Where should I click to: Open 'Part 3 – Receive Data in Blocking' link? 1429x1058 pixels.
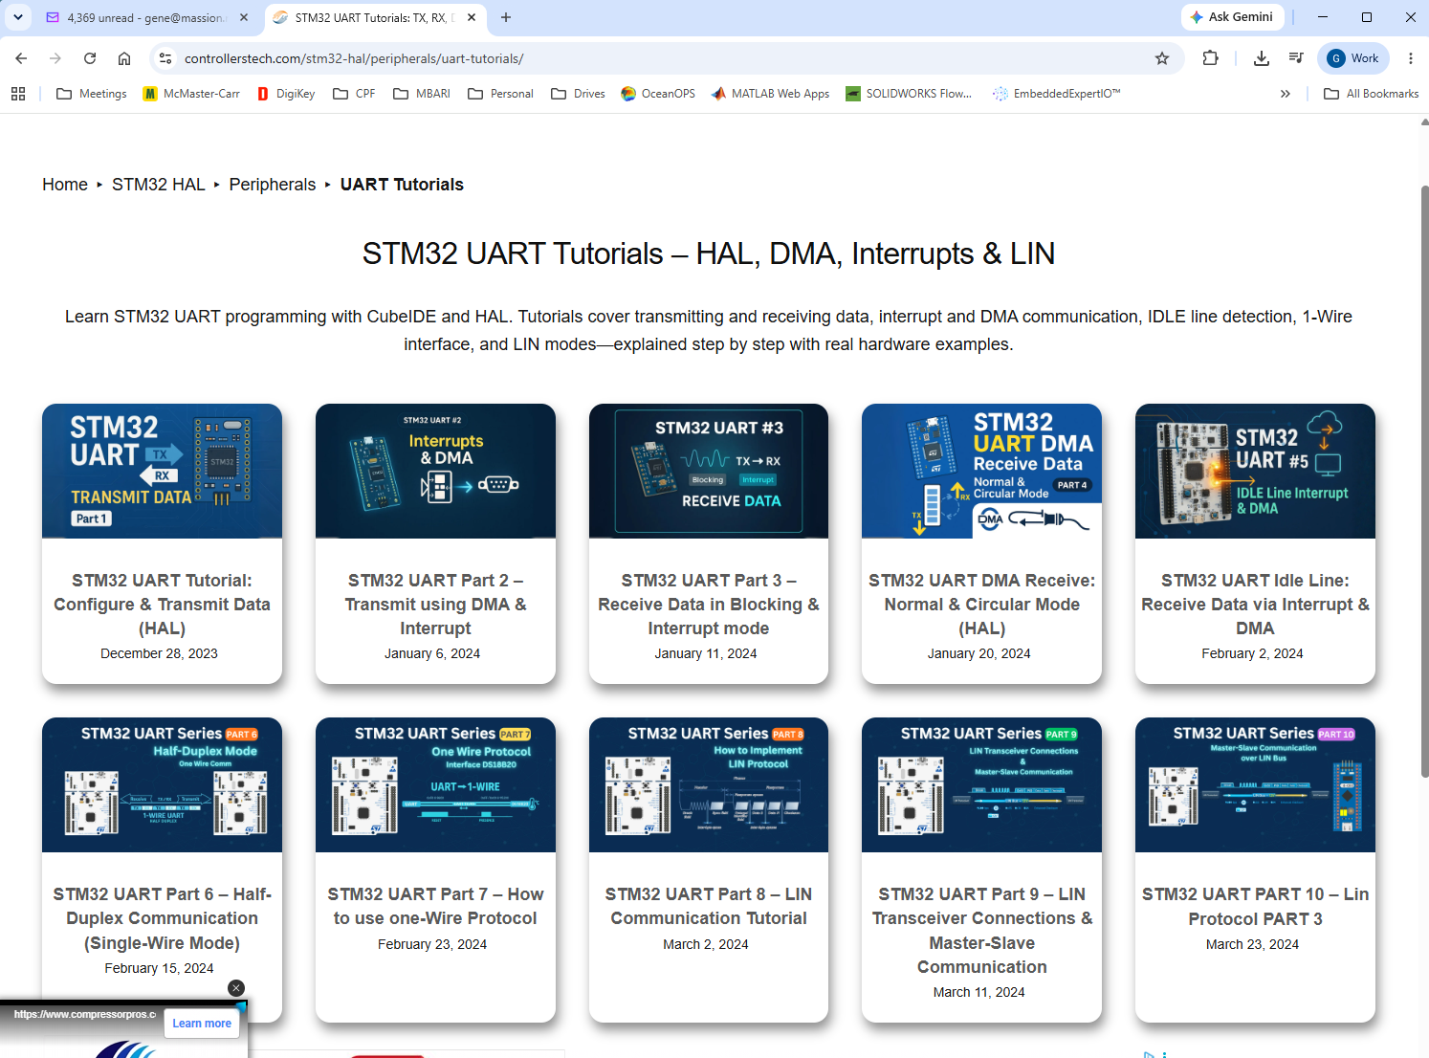(709, 605)
